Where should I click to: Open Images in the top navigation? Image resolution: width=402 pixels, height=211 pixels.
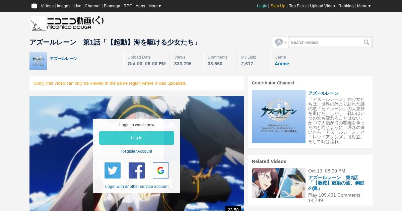(64, 6)
